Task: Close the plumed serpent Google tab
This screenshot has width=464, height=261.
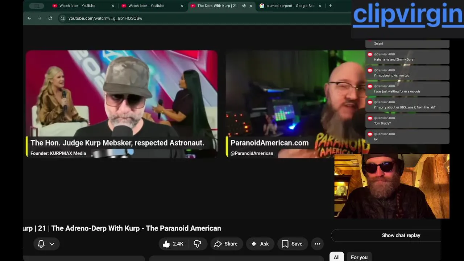Action: 320,6
